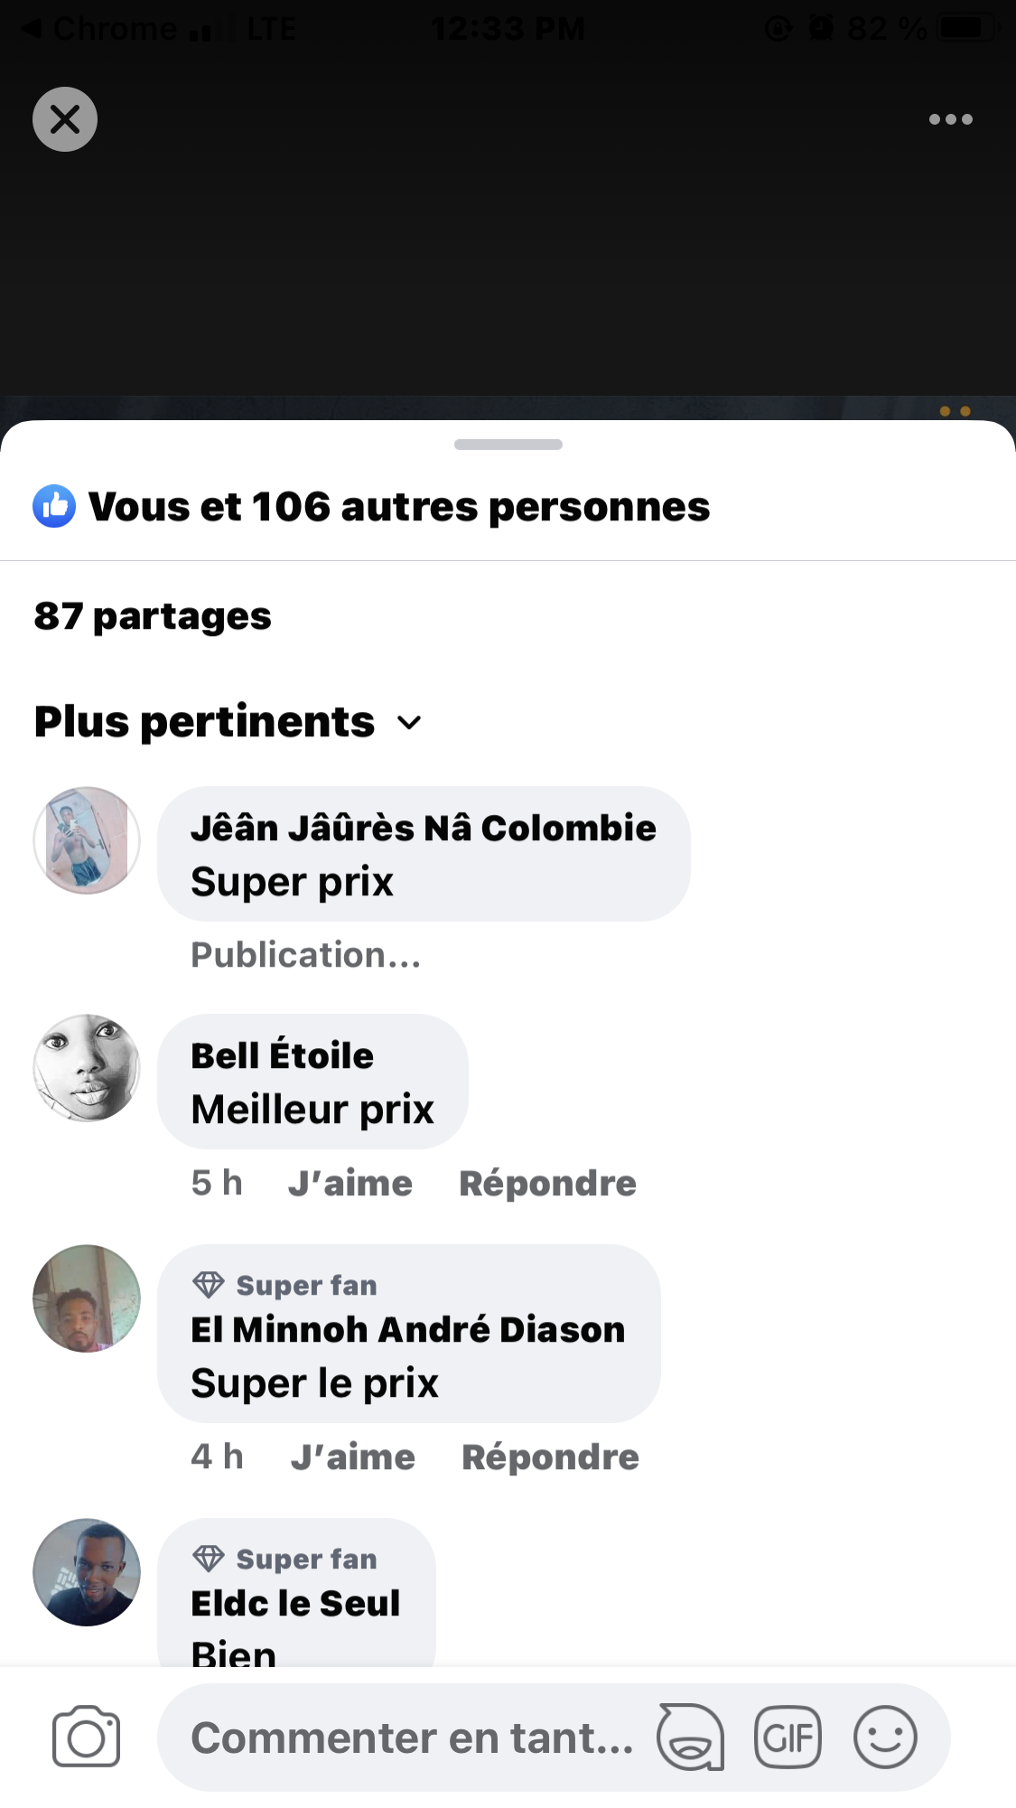
Task: Open the three-dot more options menu
Action: pyautogui.click(x=950, y=119)
